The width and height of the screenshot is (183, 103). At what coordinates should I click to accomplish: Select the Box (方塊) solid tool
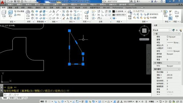click(x=4, y=14)
